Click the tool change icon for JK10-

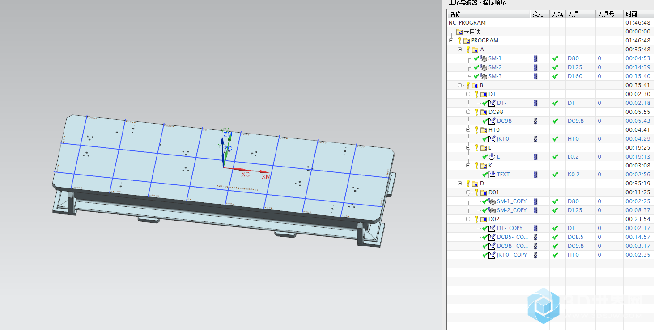pos(535,139)
